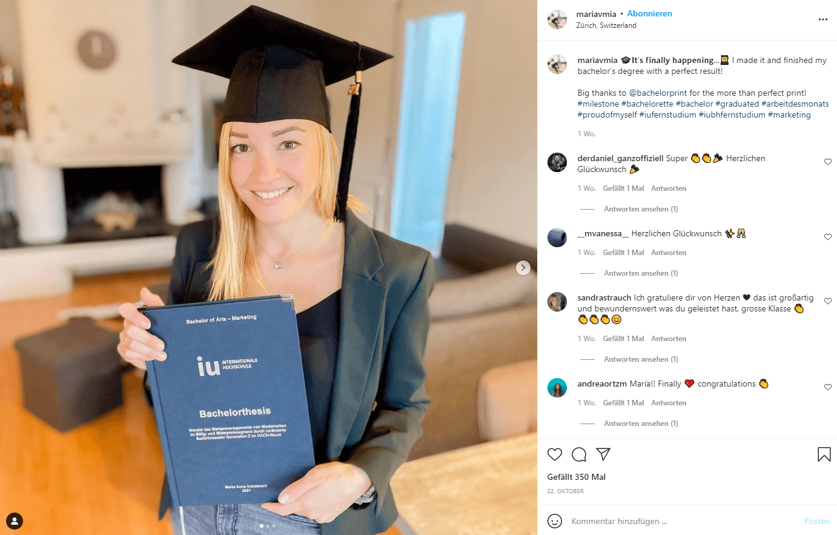Image resolution: width=837 pixels, height=535 pixels.
Task: Open the comment bubble icon
Action: click(579, 454)
